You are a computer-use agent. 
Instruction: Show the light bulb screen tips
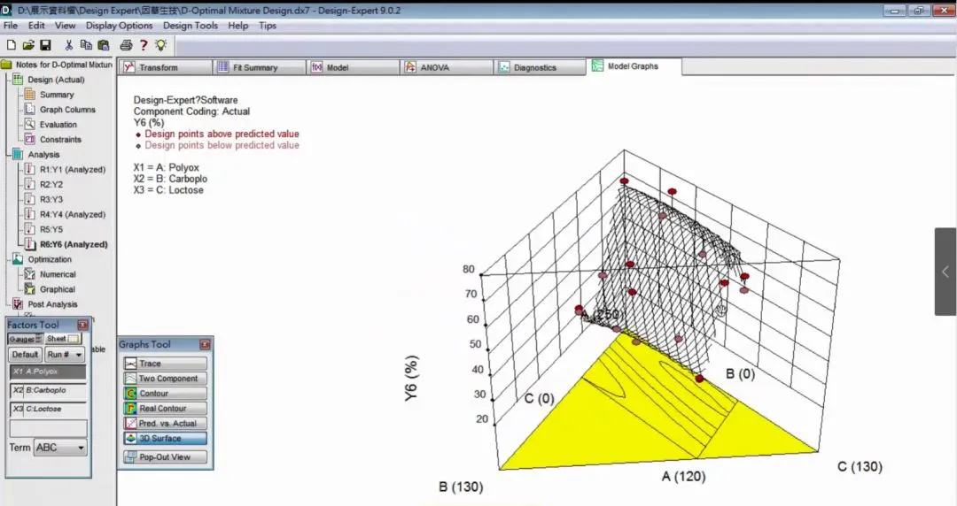(160, 45)
